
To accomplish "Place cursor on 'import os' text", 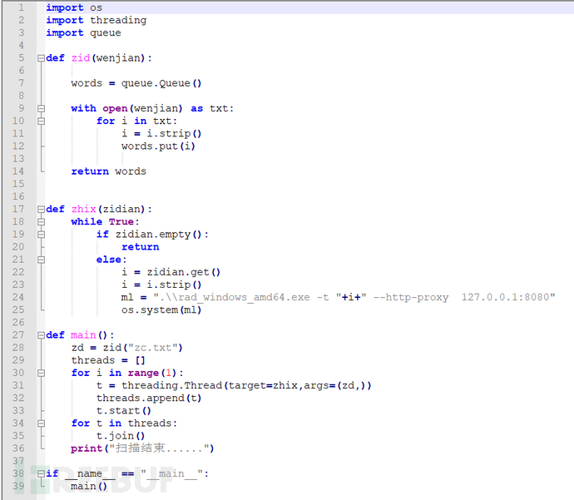I will point(74,7).
